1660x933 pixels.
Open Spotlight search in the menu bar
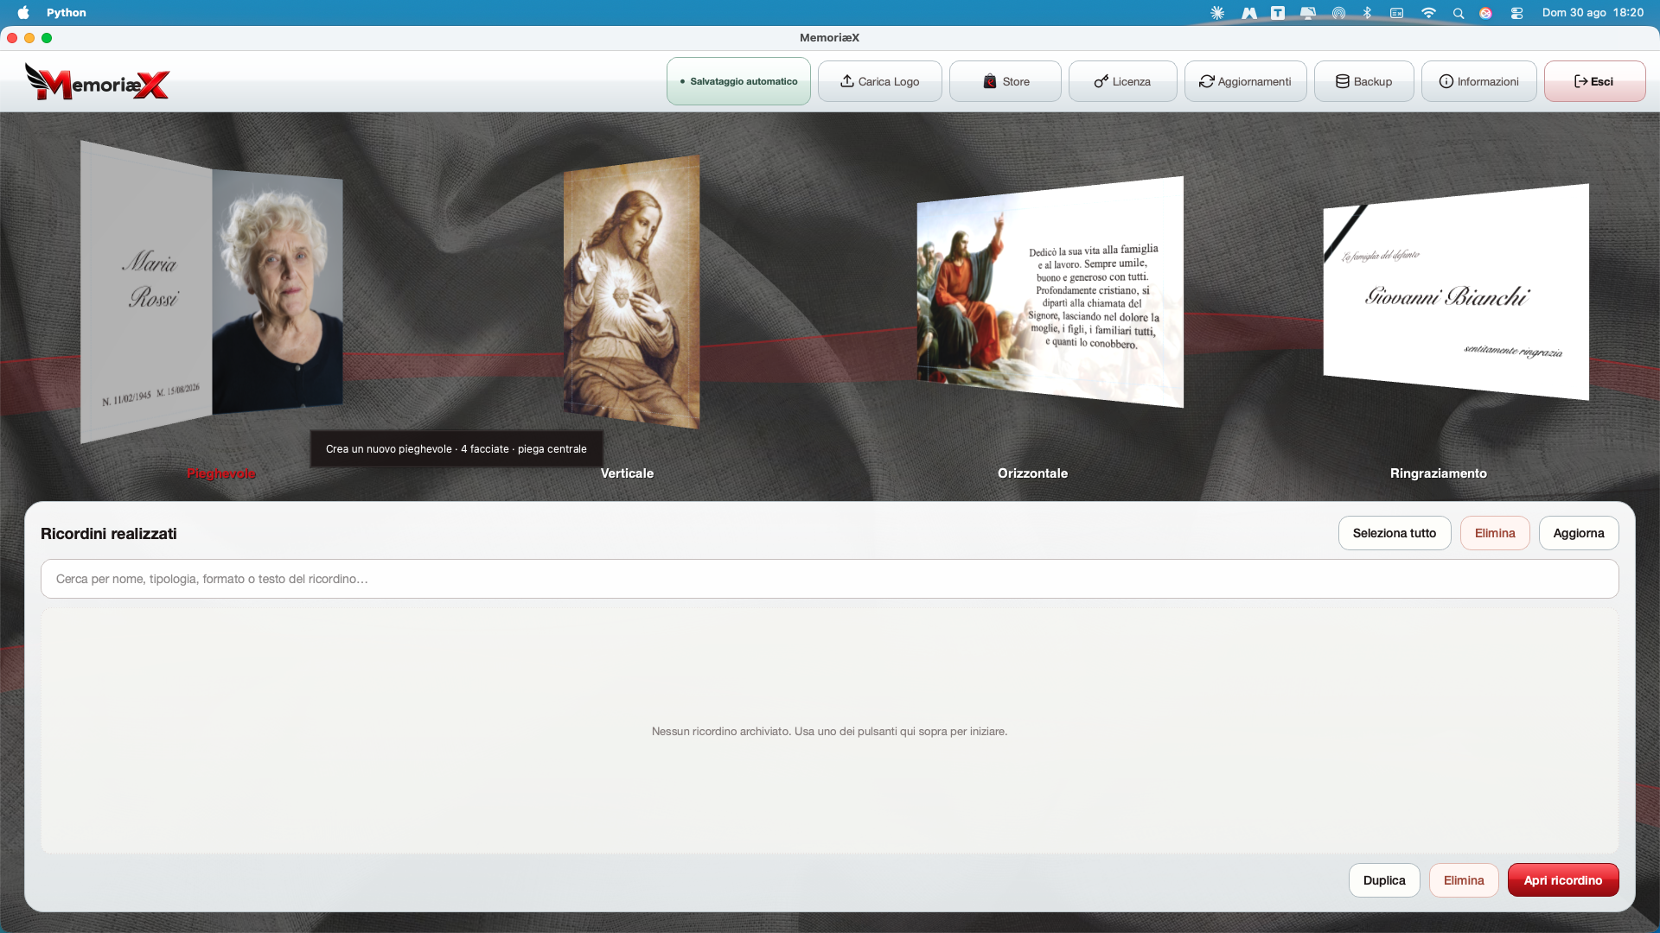(1459, 12)
